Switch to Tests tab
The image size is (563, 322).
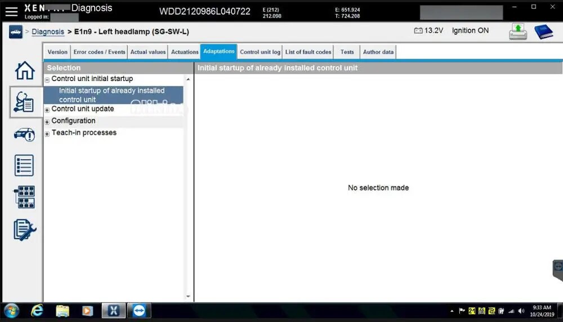pos(347,52)
